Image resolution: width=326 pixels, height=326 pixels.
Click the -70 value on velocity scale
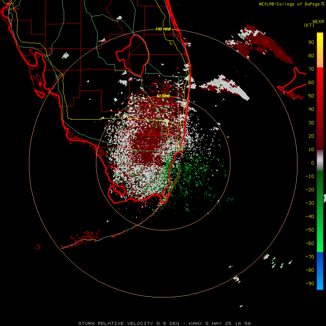pyautogui.click(x=310, y=257)
